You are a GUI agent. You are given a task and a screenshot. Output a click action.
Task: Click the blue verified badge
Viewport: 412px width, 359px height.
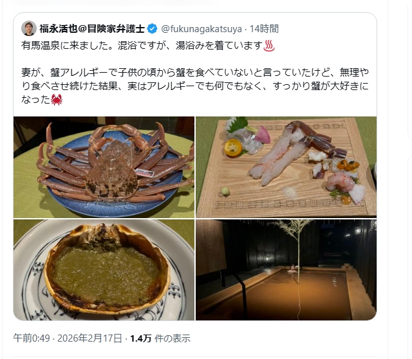(152, 28)
